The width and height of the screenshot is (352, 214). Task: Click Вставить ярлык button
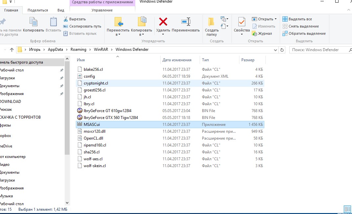click(80, 33)
